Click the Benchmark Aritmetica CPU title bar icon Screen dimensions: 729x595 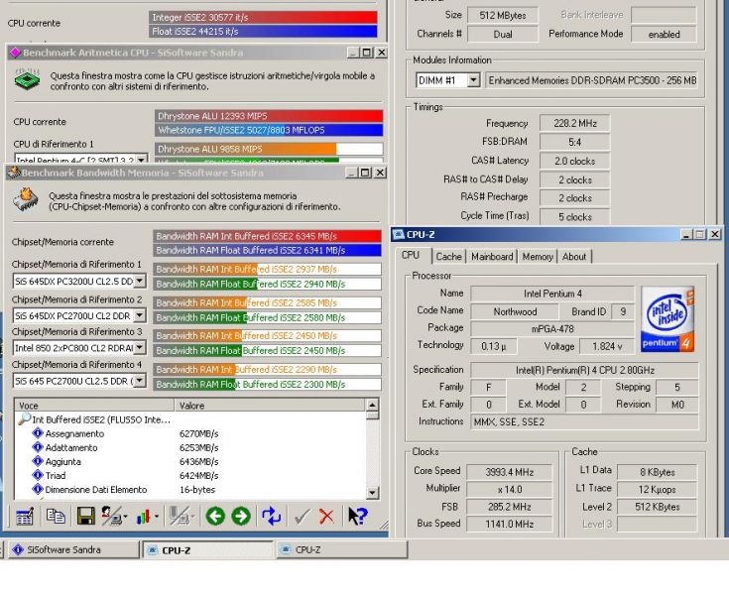15,53
